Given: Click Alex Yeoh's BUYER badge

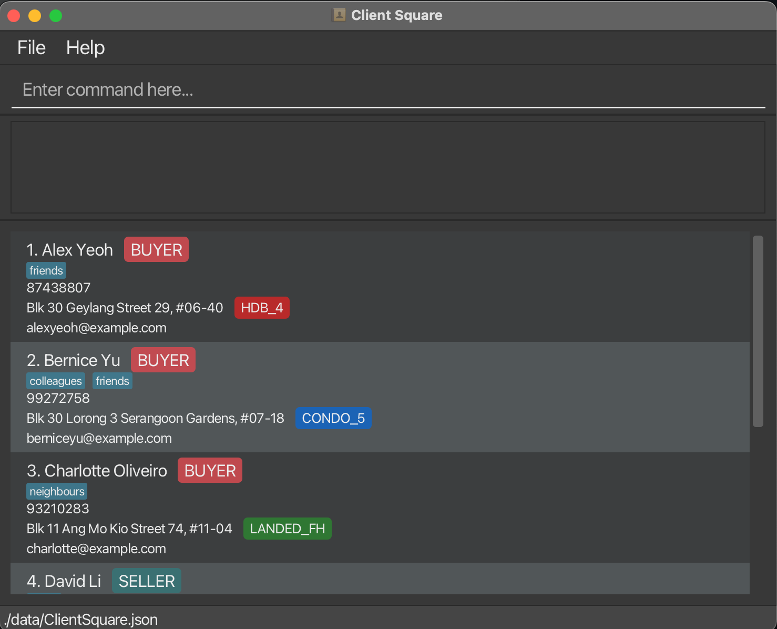Looking at the screenshot, I should click(156, 250).
